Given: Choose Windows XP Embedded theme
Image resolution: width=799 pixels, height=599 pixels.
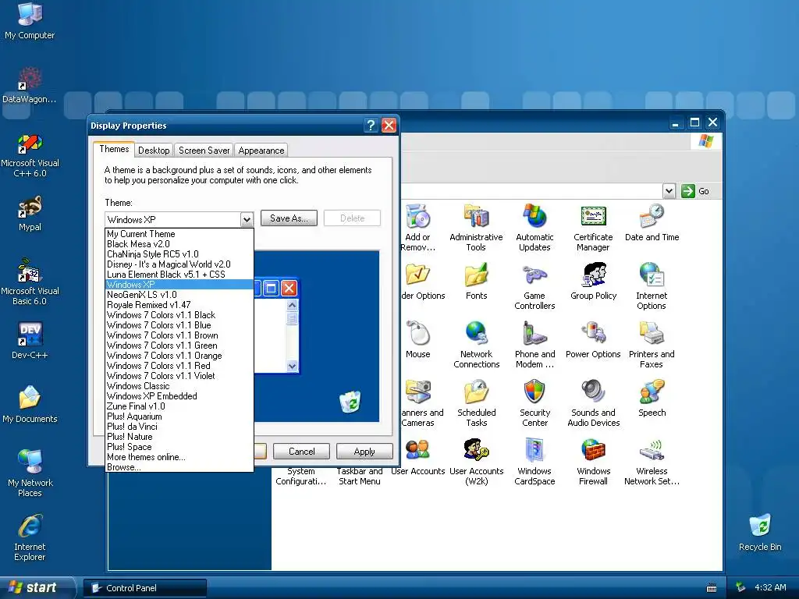Looking at the screenshot, I should pyautogui.click(x=179, y=395).
